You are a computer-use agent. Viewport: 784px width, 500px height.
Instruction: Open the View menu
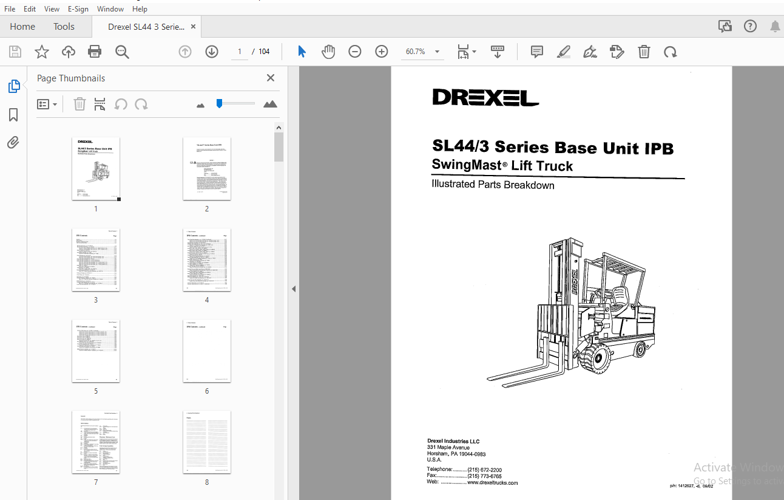(52, 9)
